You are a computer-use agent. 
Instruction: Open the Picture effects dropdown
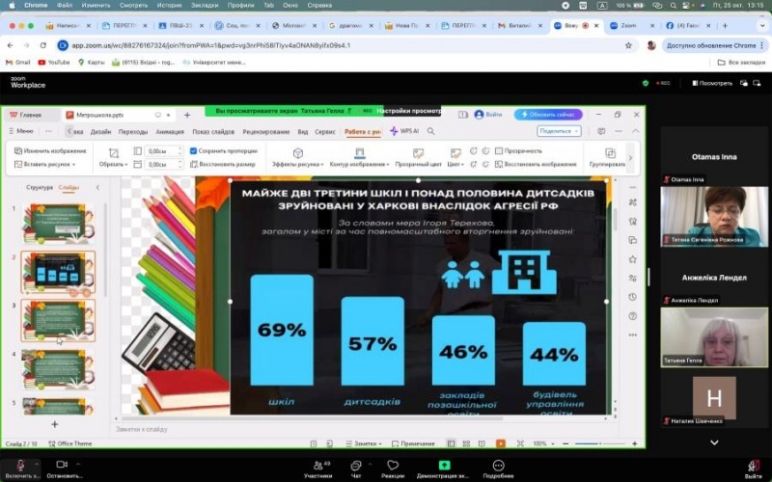coord(298,165)
